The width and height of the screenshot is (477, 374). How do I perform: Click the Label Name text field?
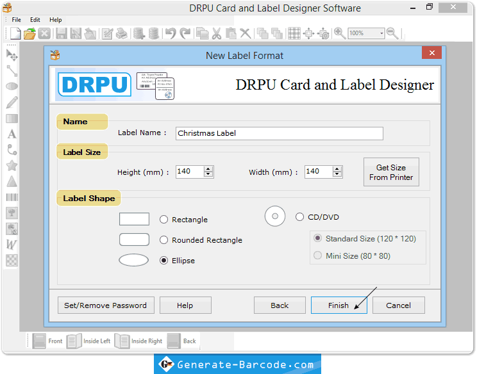pyautogui.click(x=280, y=133)
